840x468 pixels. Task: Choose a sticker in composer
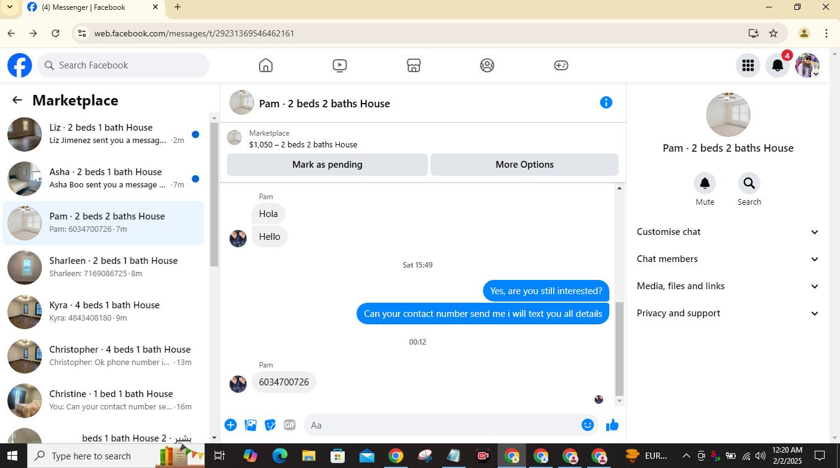(x=270, y=425)
